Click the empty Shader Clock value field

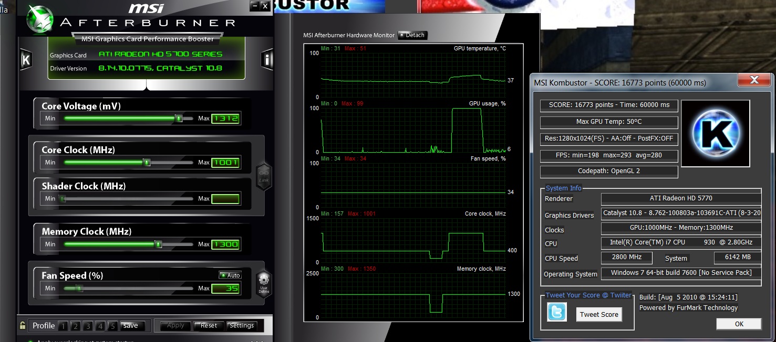(225, 199)
